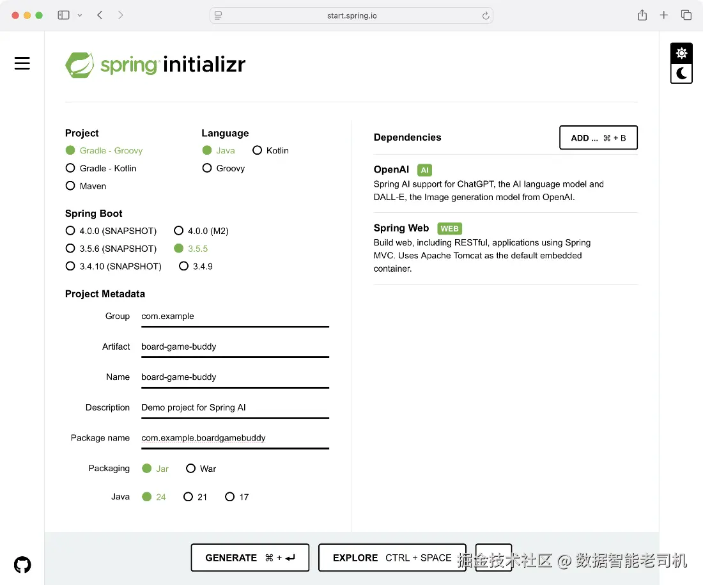Click the GENERATE button

pos(250,558)
